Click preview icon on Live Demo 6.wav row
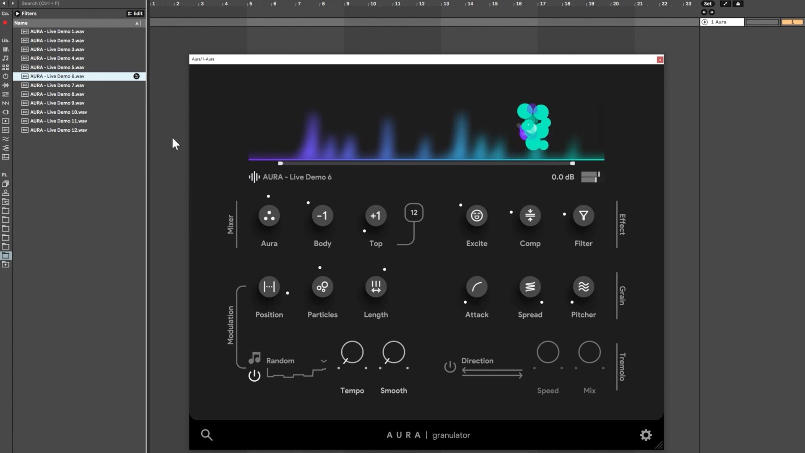This screenshot has height=453, width=805. pos(136,76)
